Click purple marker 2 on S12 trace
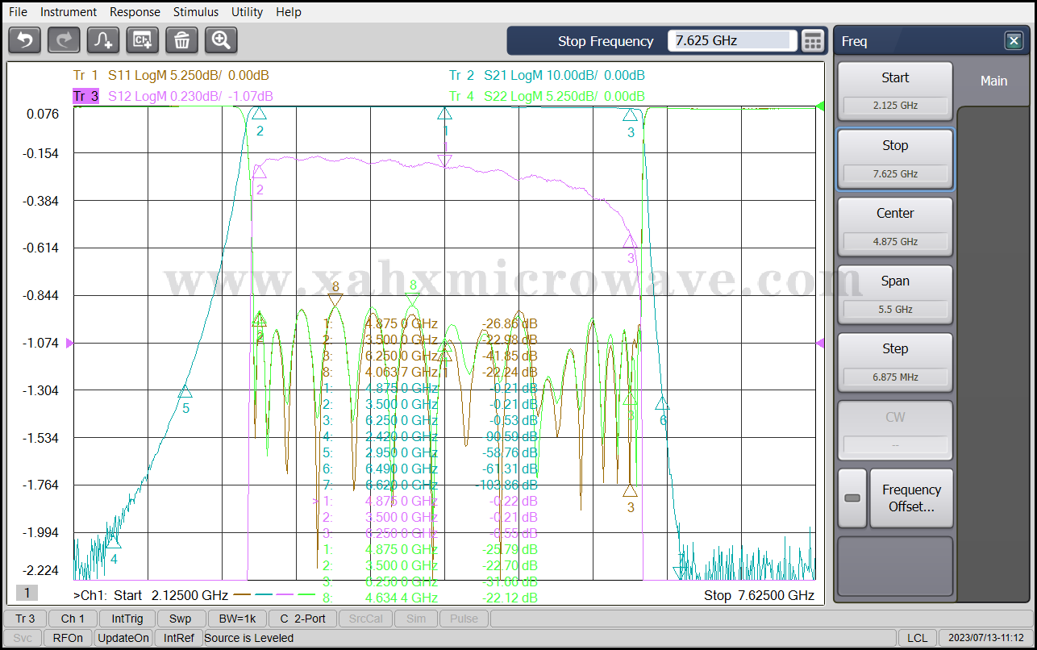 pyautogui.click(x=259, y=173)
